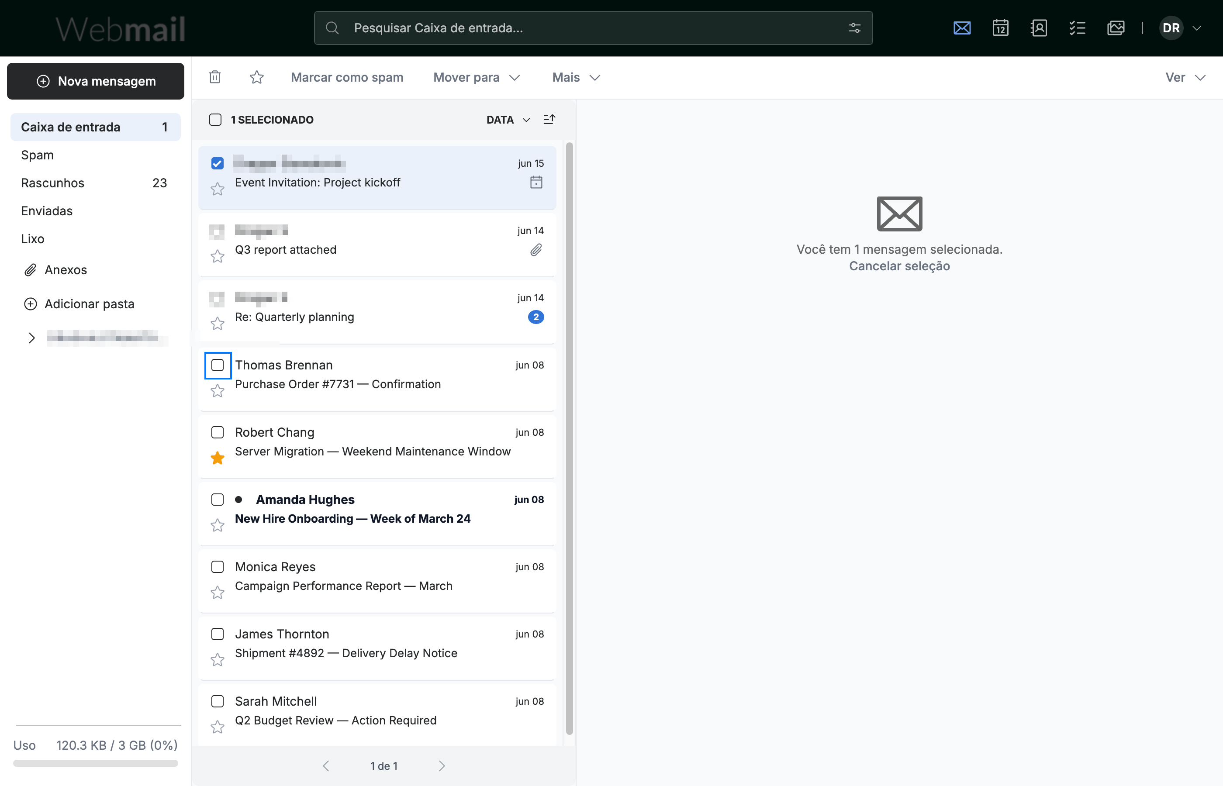This screenshot has height=786, width=1223.
Task: Open the calendar app icon
Action: tap(1000, 28)
